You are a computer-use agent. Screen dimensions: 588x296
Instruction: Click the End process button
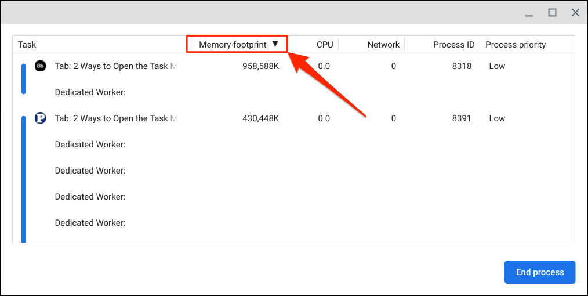click(540, 272)
